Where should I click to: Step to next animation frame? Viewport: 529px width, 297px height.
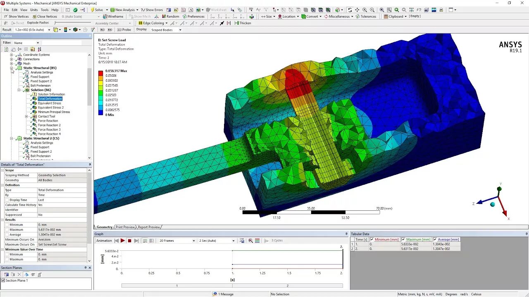pos(136,240)
